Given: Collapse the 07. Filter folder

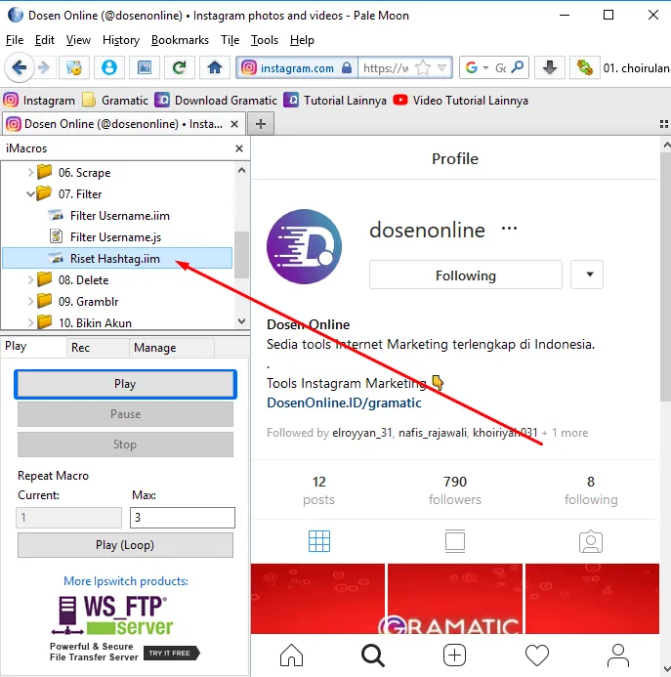Looking at the screenshot, I should pyautogui.click(x=30, y=194).
